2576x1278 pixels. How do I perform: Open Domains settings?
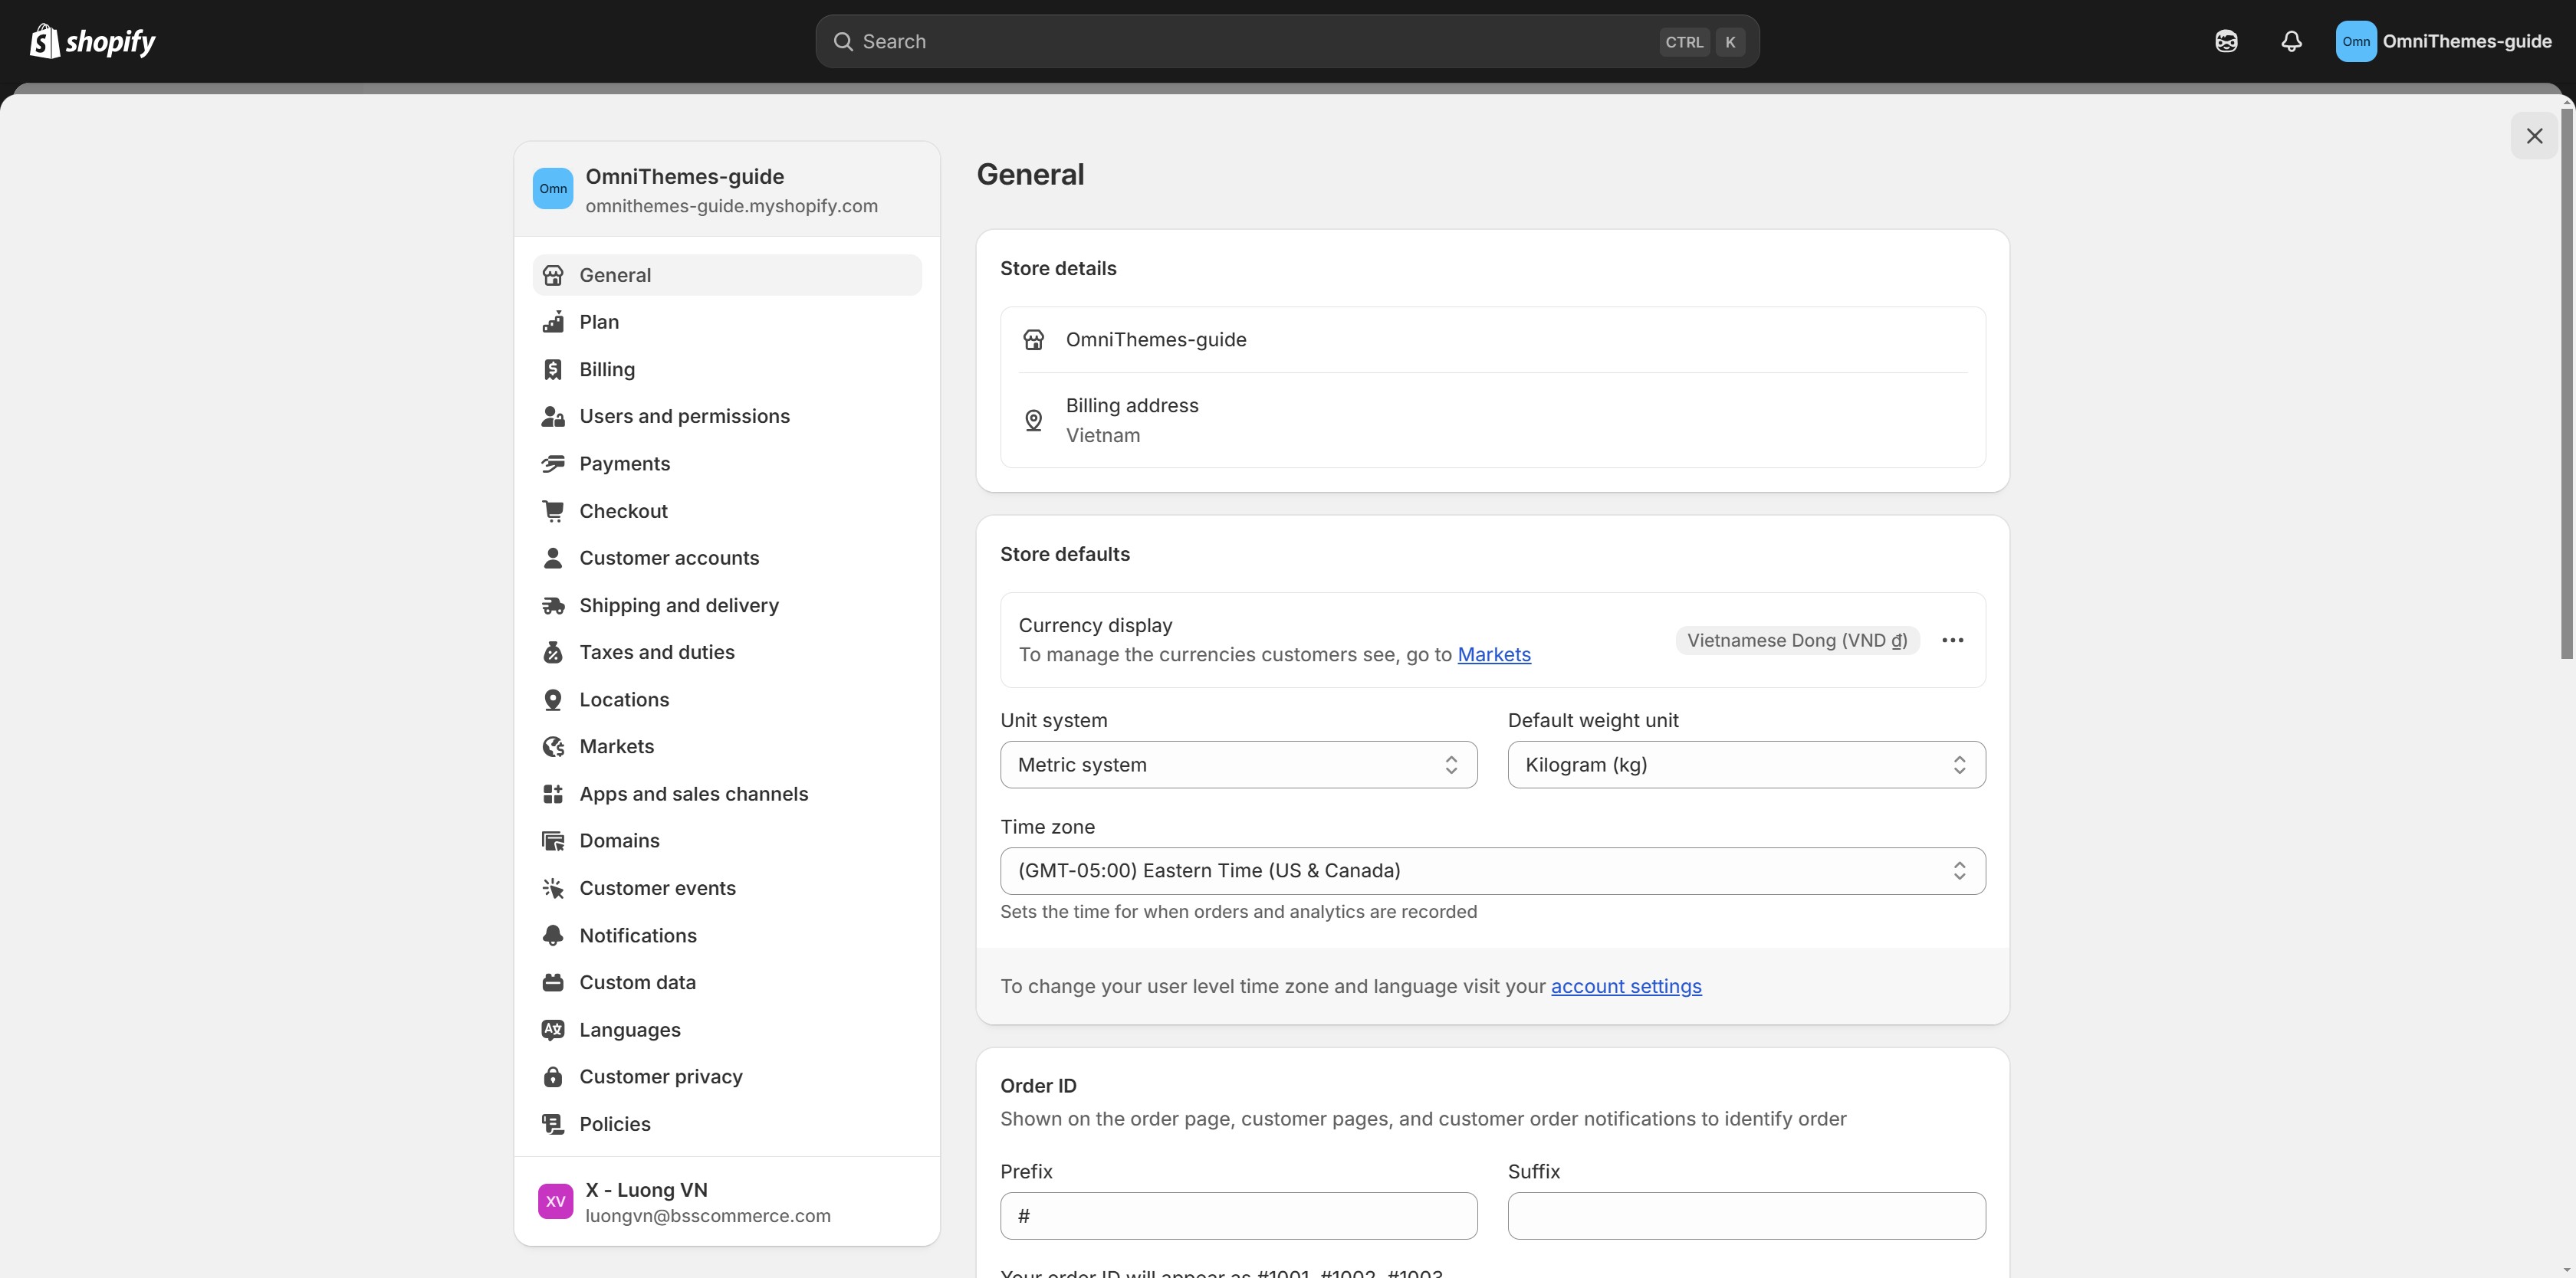[x=727, y=841]
